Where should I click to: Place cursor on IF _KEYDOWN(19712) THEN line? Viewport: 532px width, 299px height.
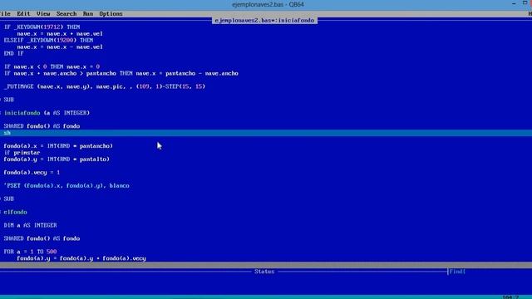[42, 27]
